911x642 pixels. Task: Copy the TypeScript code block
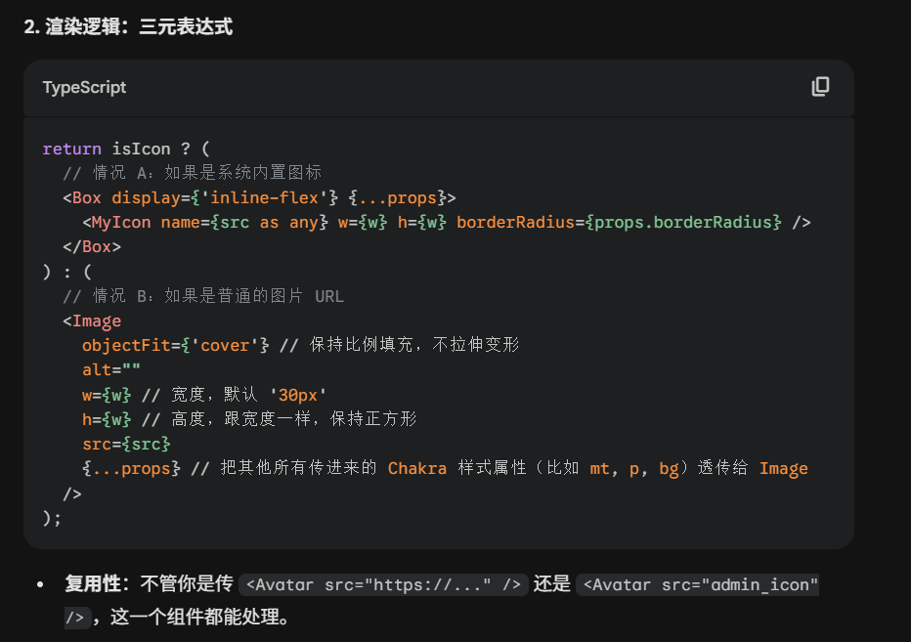(x=820, y=87)
